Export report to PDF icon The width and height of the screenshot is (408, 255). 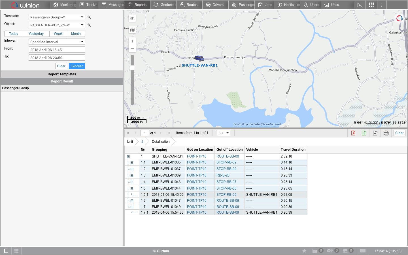click(353, 133)
